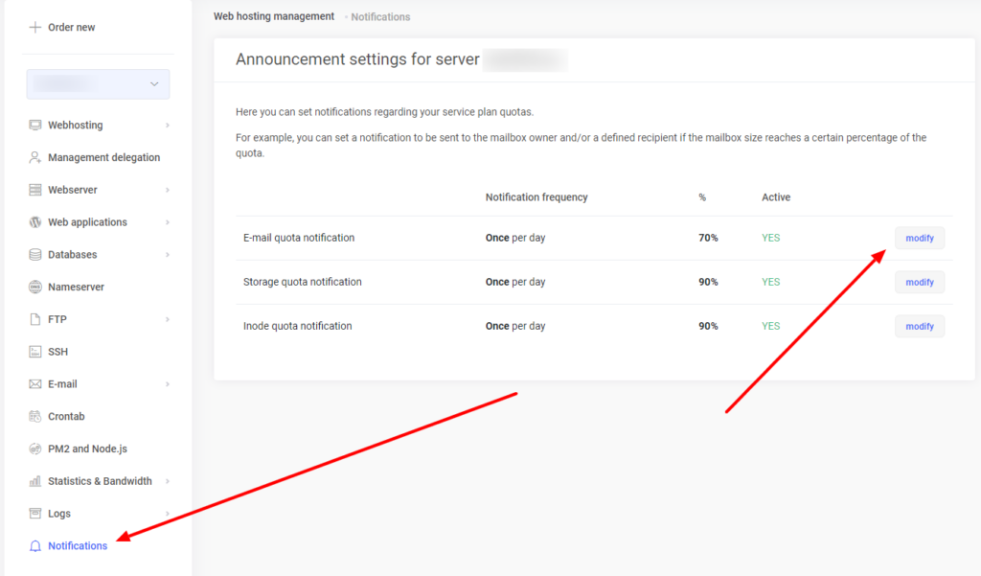Click the Databases cylinder icon
Screen dimensions: 981x576
coord(35,255)
